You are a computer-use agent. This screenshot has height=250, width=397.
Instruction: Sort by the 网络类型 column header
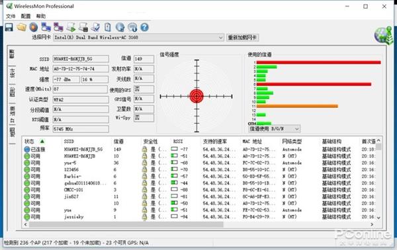click(x=292, y=142)
